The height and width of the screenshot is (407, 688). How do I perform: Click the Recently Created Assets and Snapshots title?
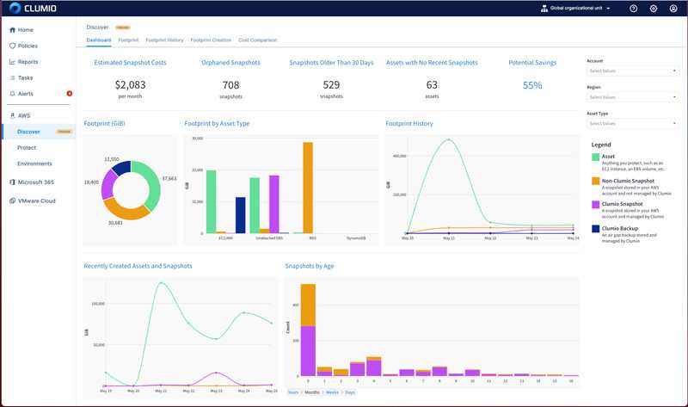point(138,266)
